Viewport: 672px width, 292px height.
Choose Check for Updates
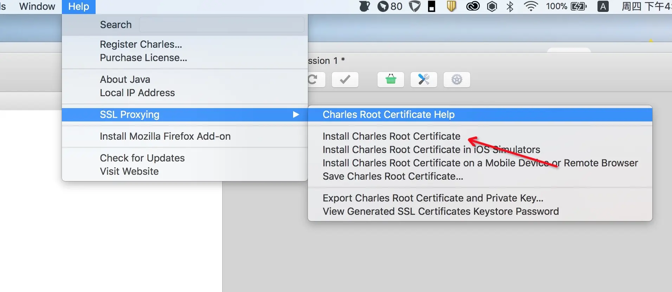pyautogui.click(x=185, y=158)
